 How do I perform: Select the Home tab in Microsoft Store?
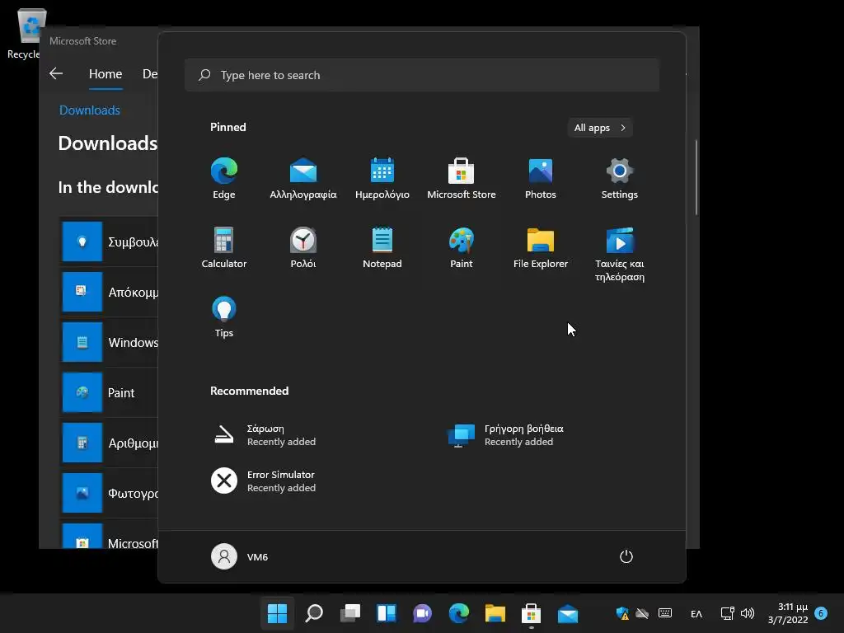pos(105,74)
